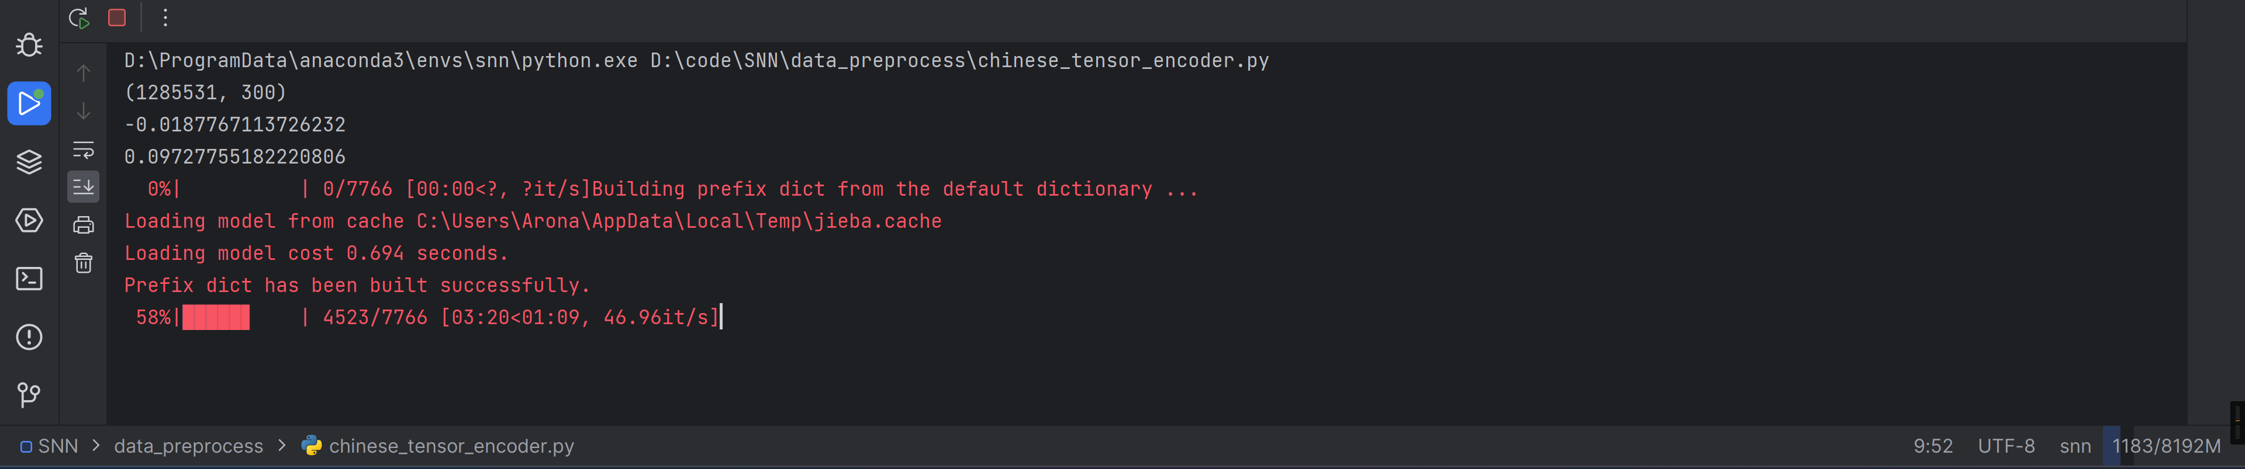Screen dimensions: 2245x469
Task: Clear all console output with trash icon
Action: click(84, 263)
